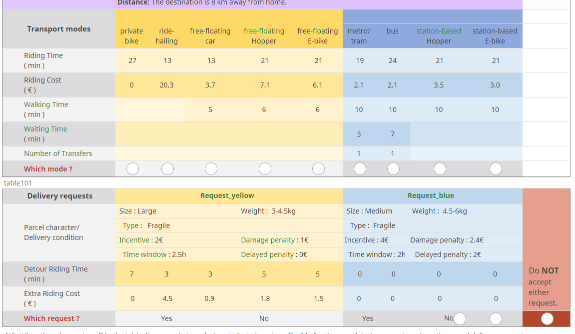The width and height of the screenshot is (575, 334).
Task: Click the Number of Transfers label
Action: tap(58, 153)
